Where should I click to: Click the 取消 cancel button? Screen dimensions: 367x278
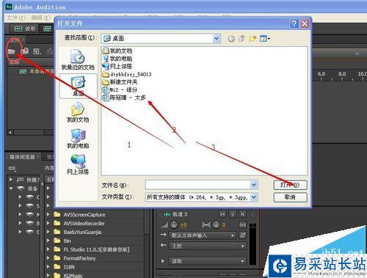click(x=290, y=197)
